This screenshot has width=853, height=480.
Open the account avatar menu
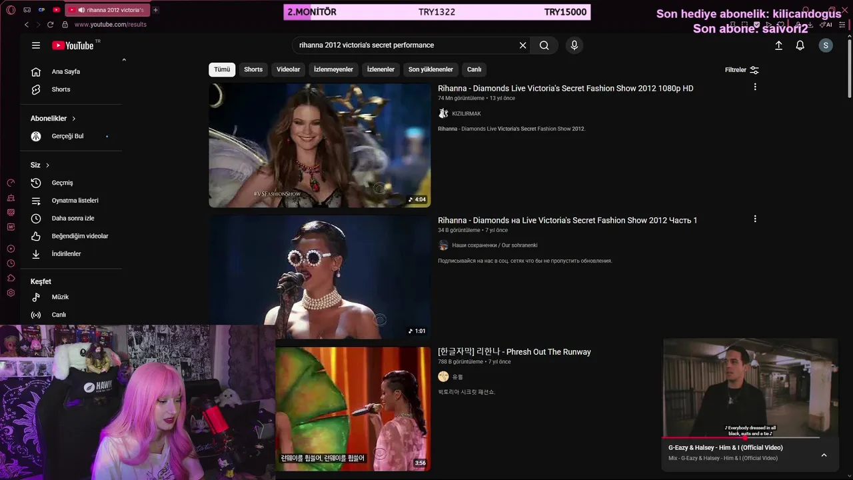826,45
